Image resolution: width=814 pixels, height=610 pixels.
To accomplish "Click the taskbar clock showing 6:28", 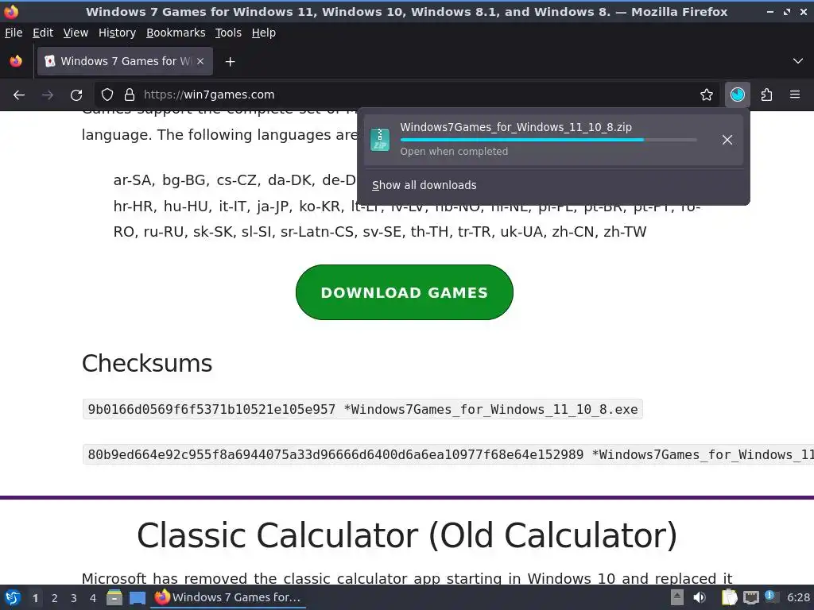I will [x=798, y=597].
